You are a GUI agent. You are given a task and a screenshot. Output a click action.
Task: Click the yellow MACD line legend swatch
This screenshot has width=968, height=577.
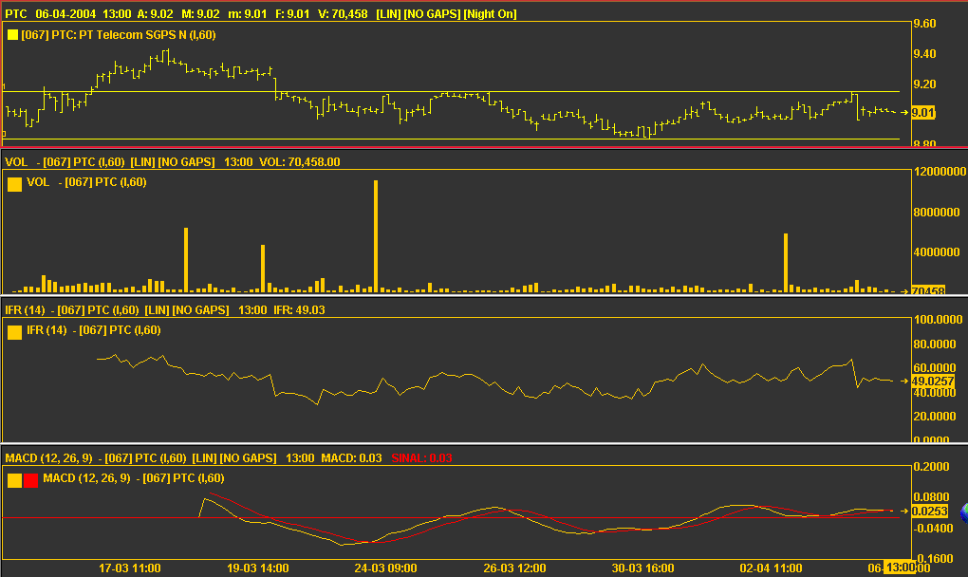point(15,480)
